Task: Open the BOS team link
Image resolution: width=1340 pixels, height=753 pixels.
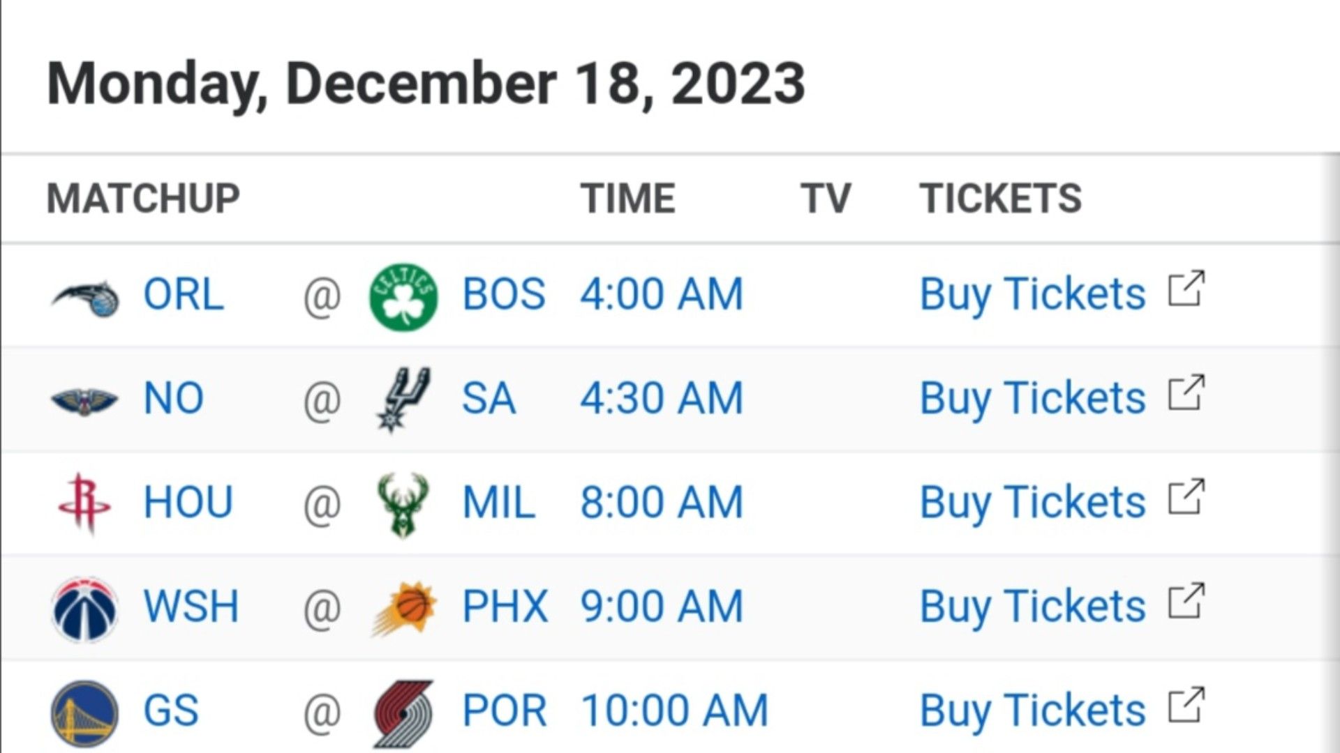Action: [x=504, y=294]
